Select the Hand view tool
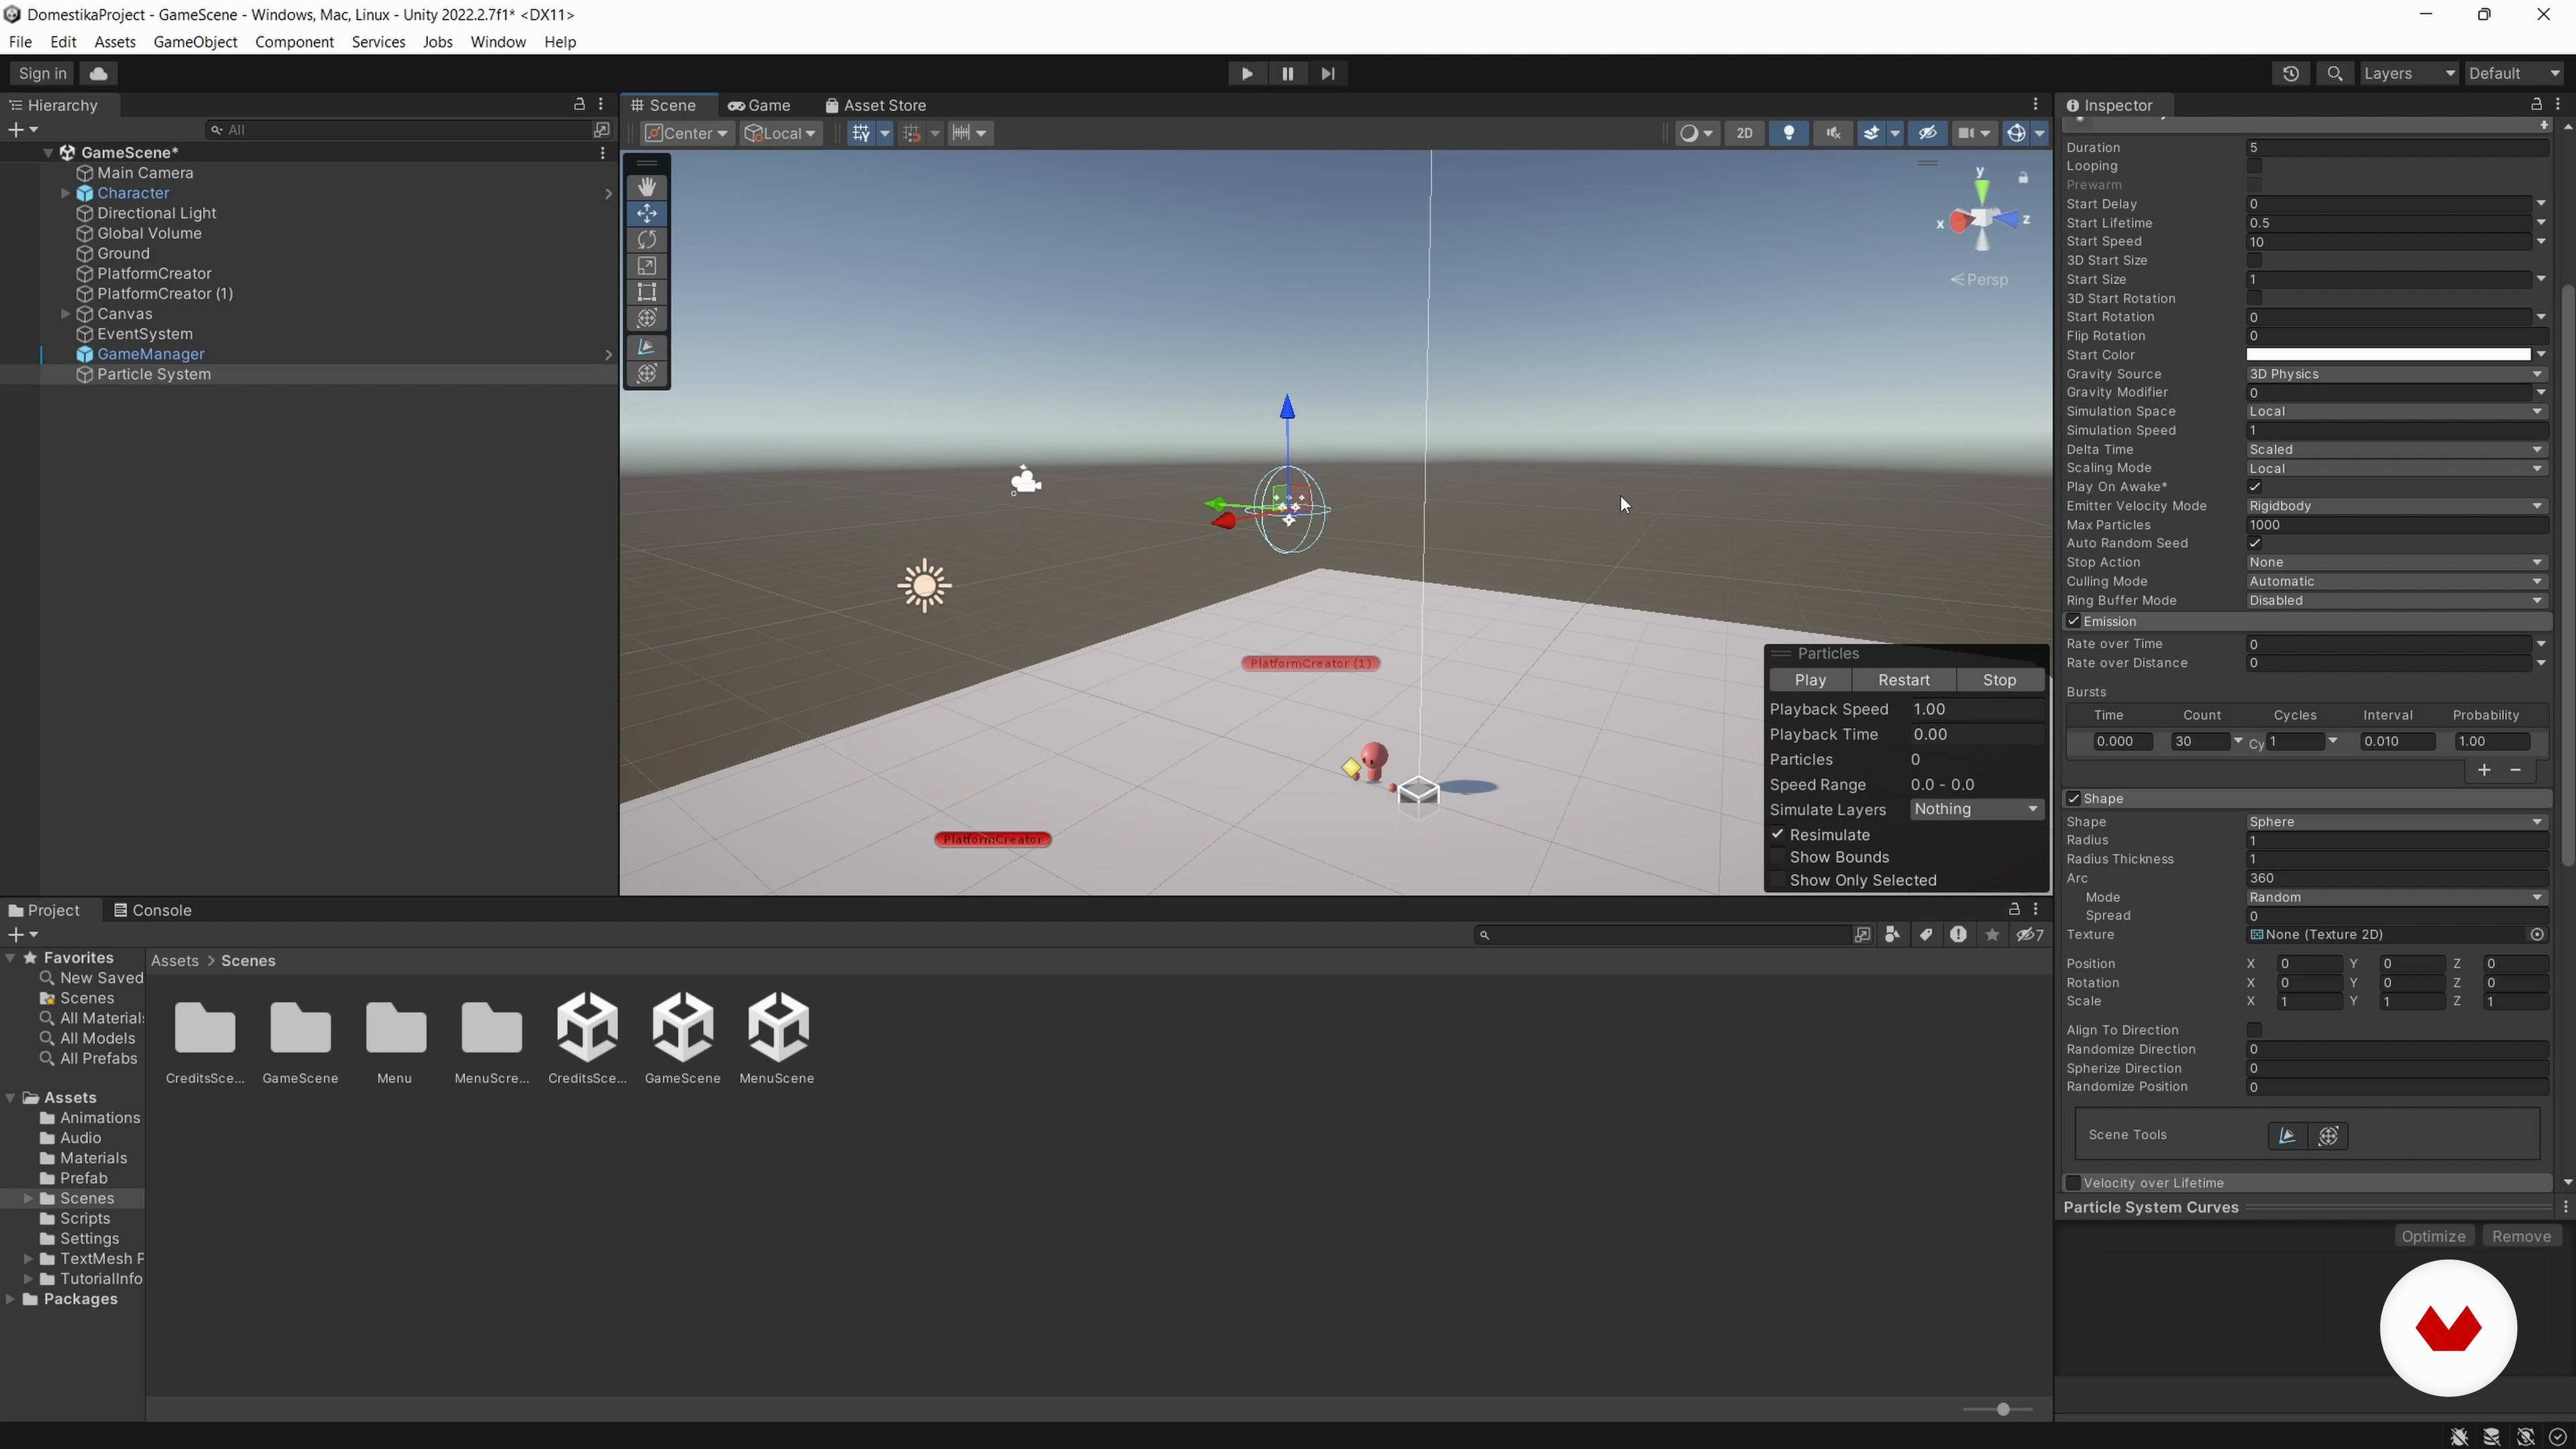The image size is (2576, 1449). coord(647,187)
